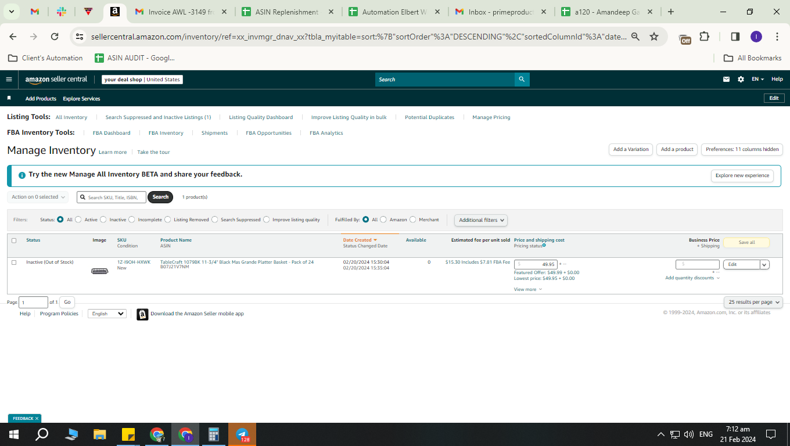
Task: Switch to the Invoice AWL -3149 tab
Action: click(x=181, y=12)
